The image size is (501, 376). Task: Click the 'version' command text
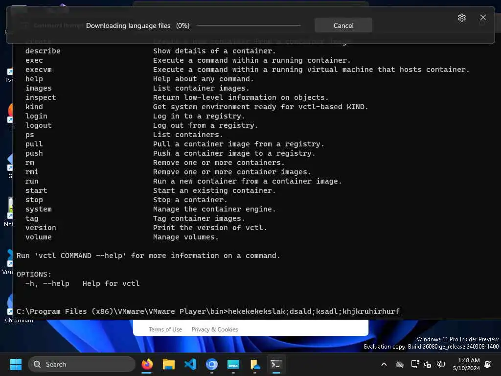coord(41,228)
